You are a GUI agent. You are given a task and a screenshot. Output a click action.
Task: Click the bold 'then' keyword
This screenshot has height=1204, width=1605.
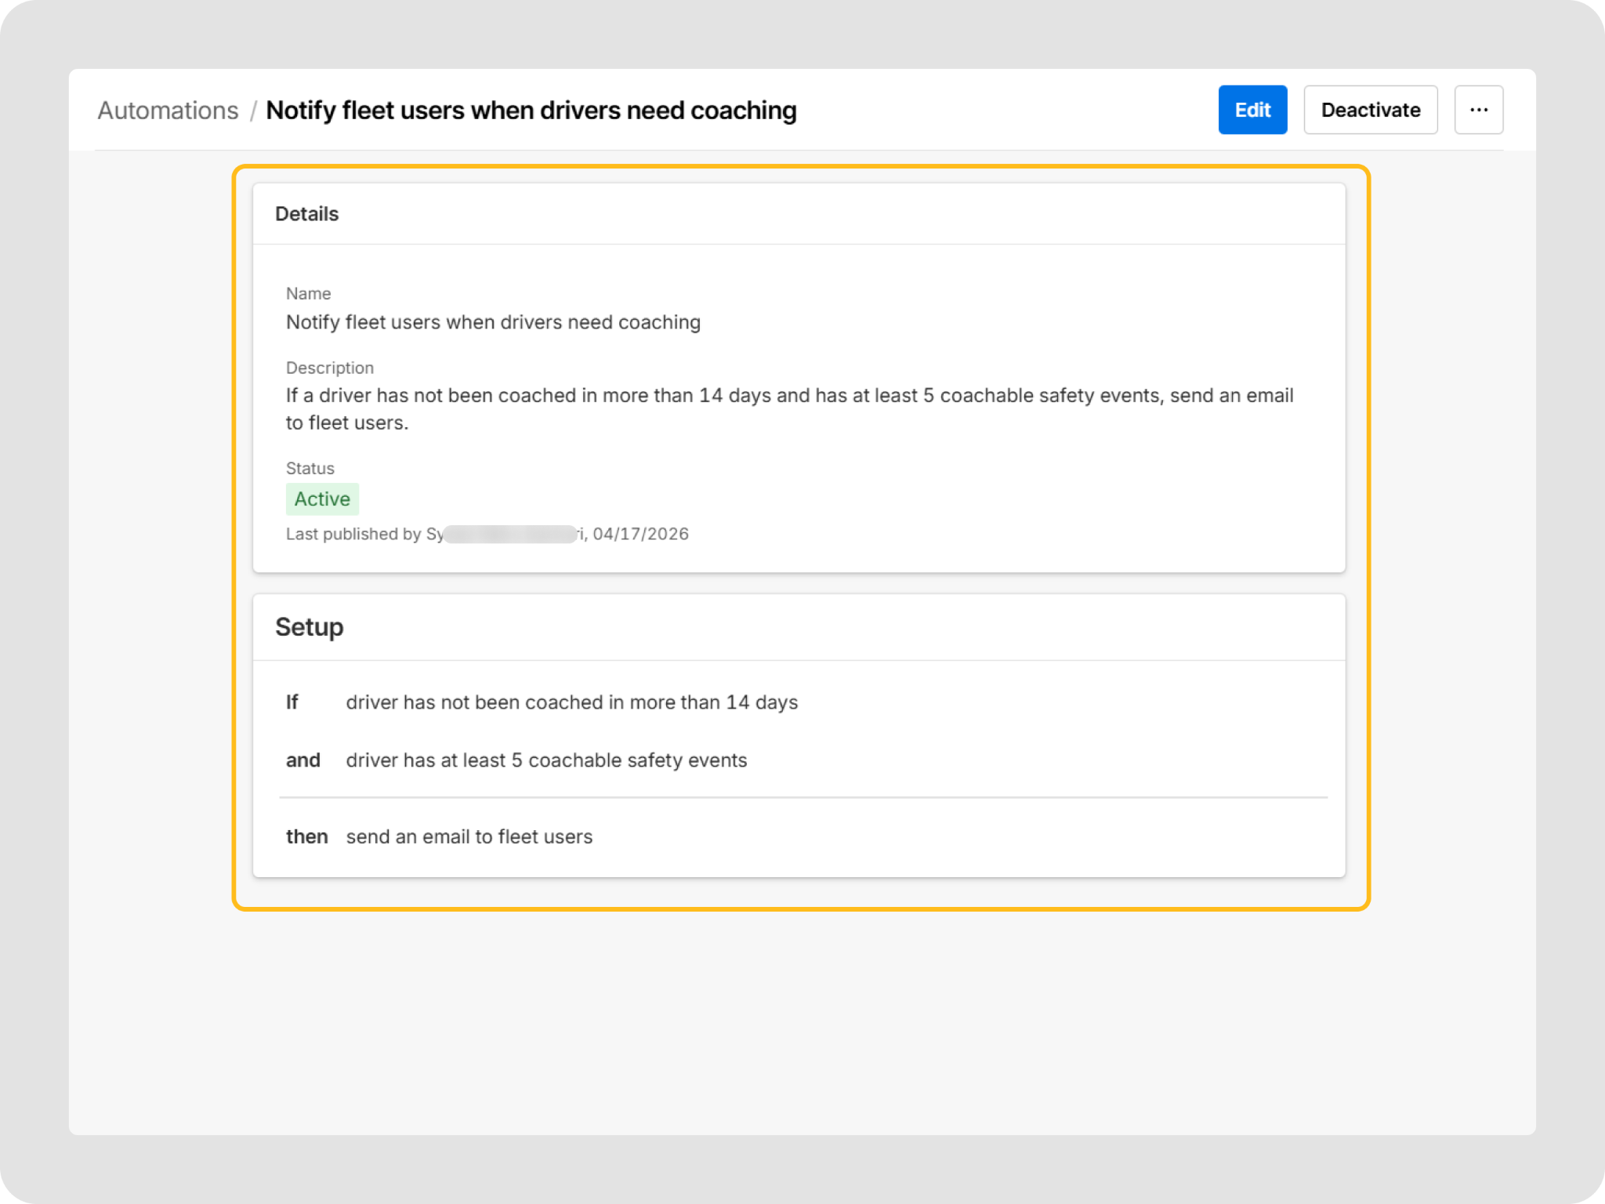[306, 837]
